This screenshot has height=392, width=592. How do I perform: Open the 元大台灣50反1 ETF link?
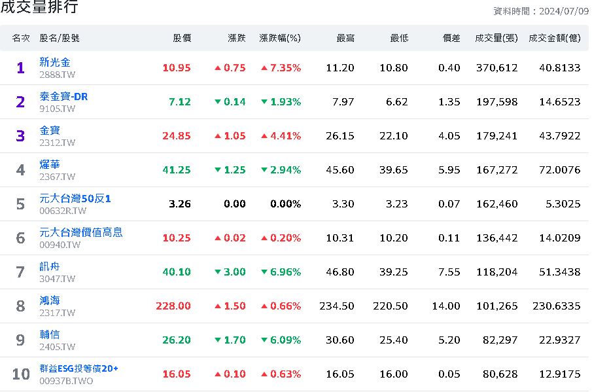pyautogui.click(x=75, y=198)
